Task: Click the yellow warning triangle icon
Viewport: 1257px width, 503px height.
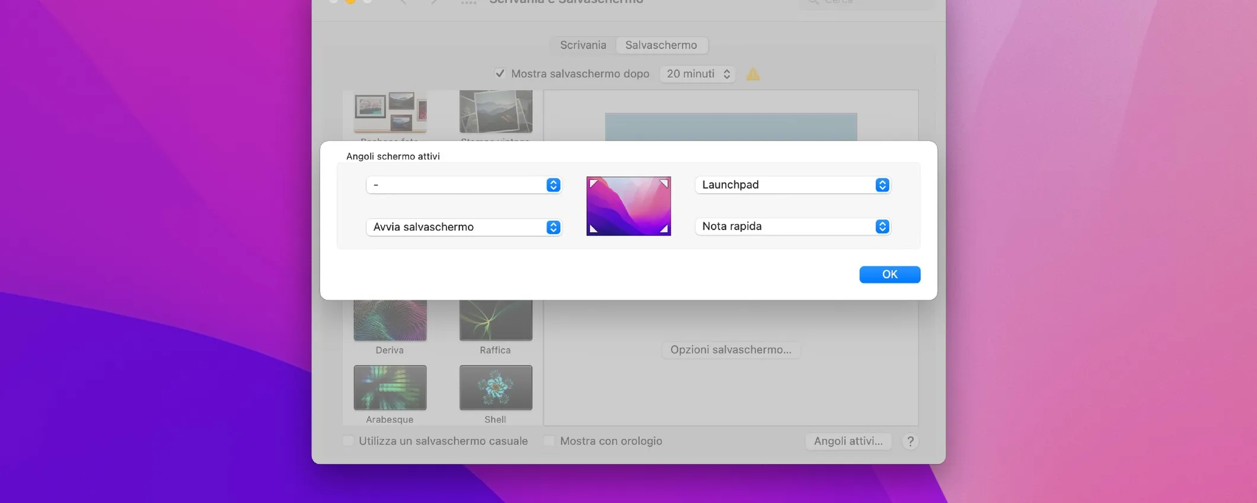Action: (753, 74)
